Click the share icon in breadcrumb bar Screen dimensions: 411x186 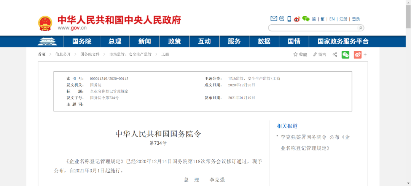(x=335, y=55)
